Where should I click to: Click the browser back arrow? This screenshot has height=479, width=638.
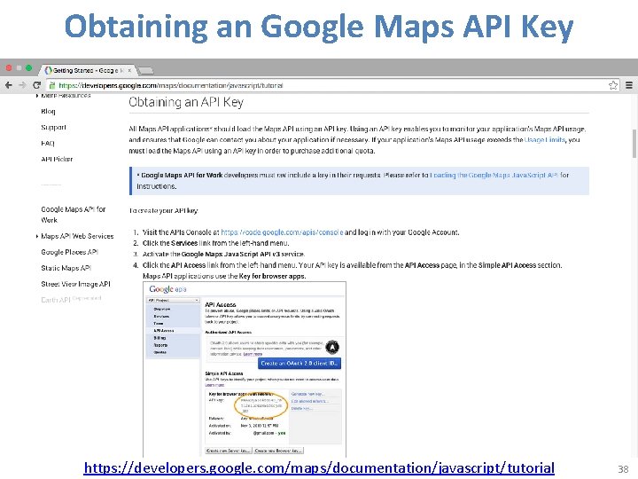[x=9, y=85]
